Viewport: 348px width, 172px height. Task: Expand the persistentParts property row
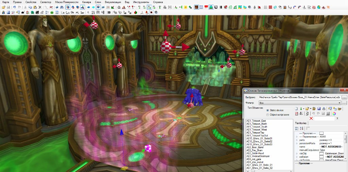pyautogui.click(x=297, y=143)
